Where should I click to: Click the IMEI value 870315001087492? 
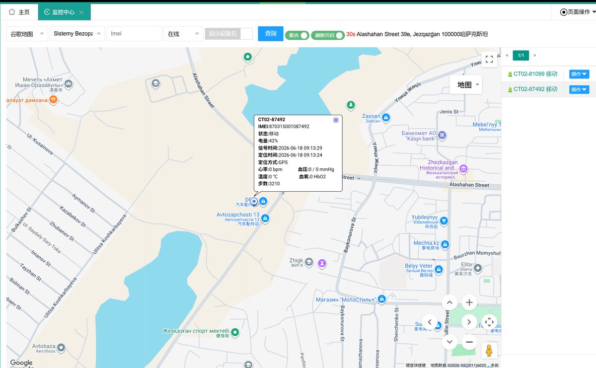click(289, 127)
